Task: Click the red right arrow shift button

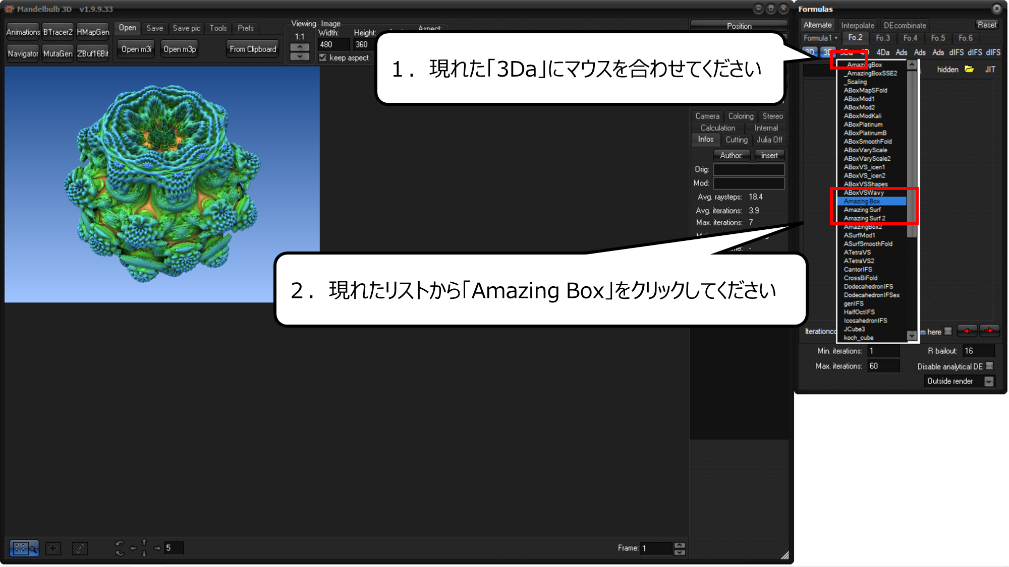Action: 989,331
